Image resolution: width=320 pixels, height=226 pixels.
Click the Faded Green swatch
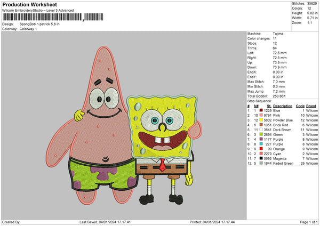[x=261, y=163]
